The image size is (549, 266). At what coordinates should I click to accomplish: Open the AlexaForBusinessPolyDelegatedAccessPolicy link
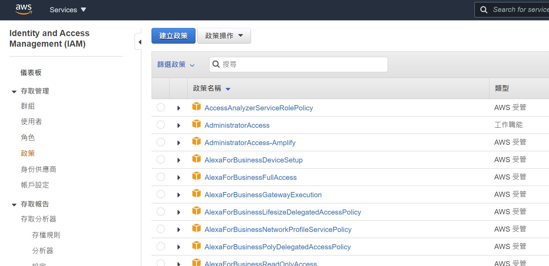(278, 247)
